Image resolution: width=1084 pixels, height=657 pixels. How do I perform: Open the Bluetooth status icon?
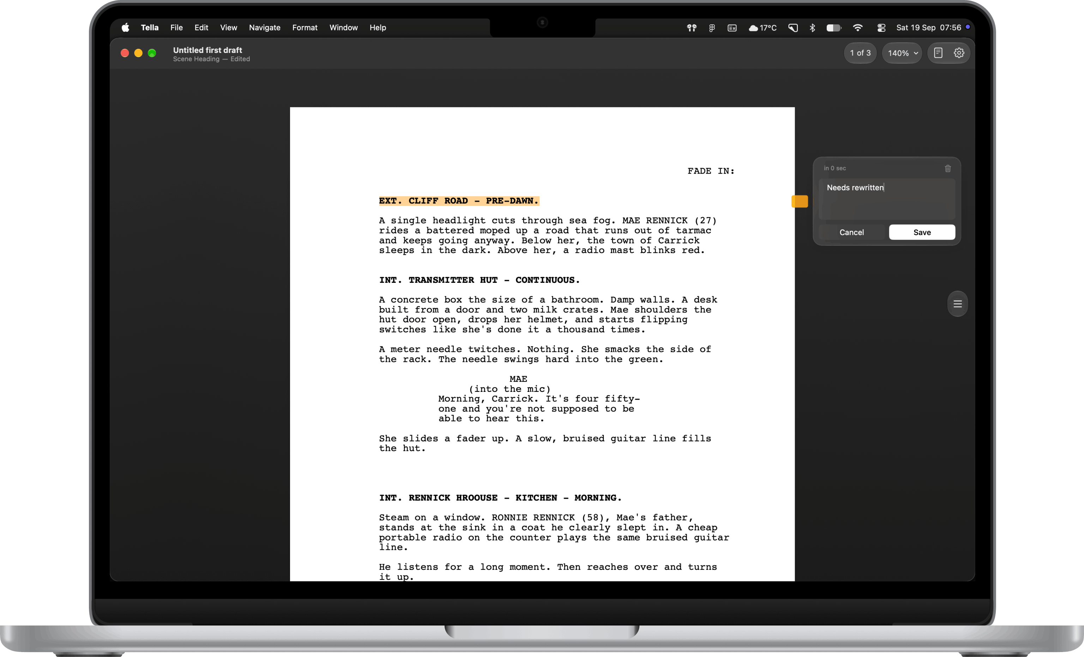pos(812,28)
